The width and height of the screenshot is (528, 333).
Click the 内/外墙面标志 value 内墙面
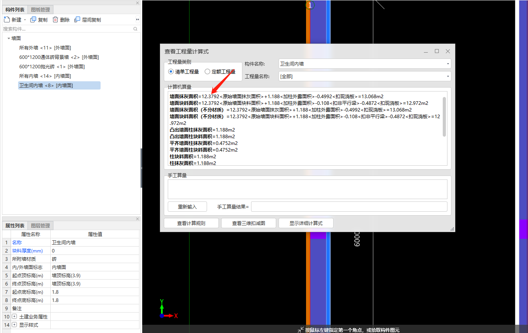[95, 267]
